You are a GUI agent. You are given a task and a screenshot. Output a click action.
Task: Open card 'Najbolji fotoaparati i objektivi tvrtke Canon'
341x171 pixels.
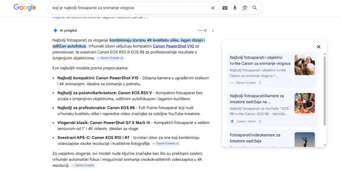[272, 70]
